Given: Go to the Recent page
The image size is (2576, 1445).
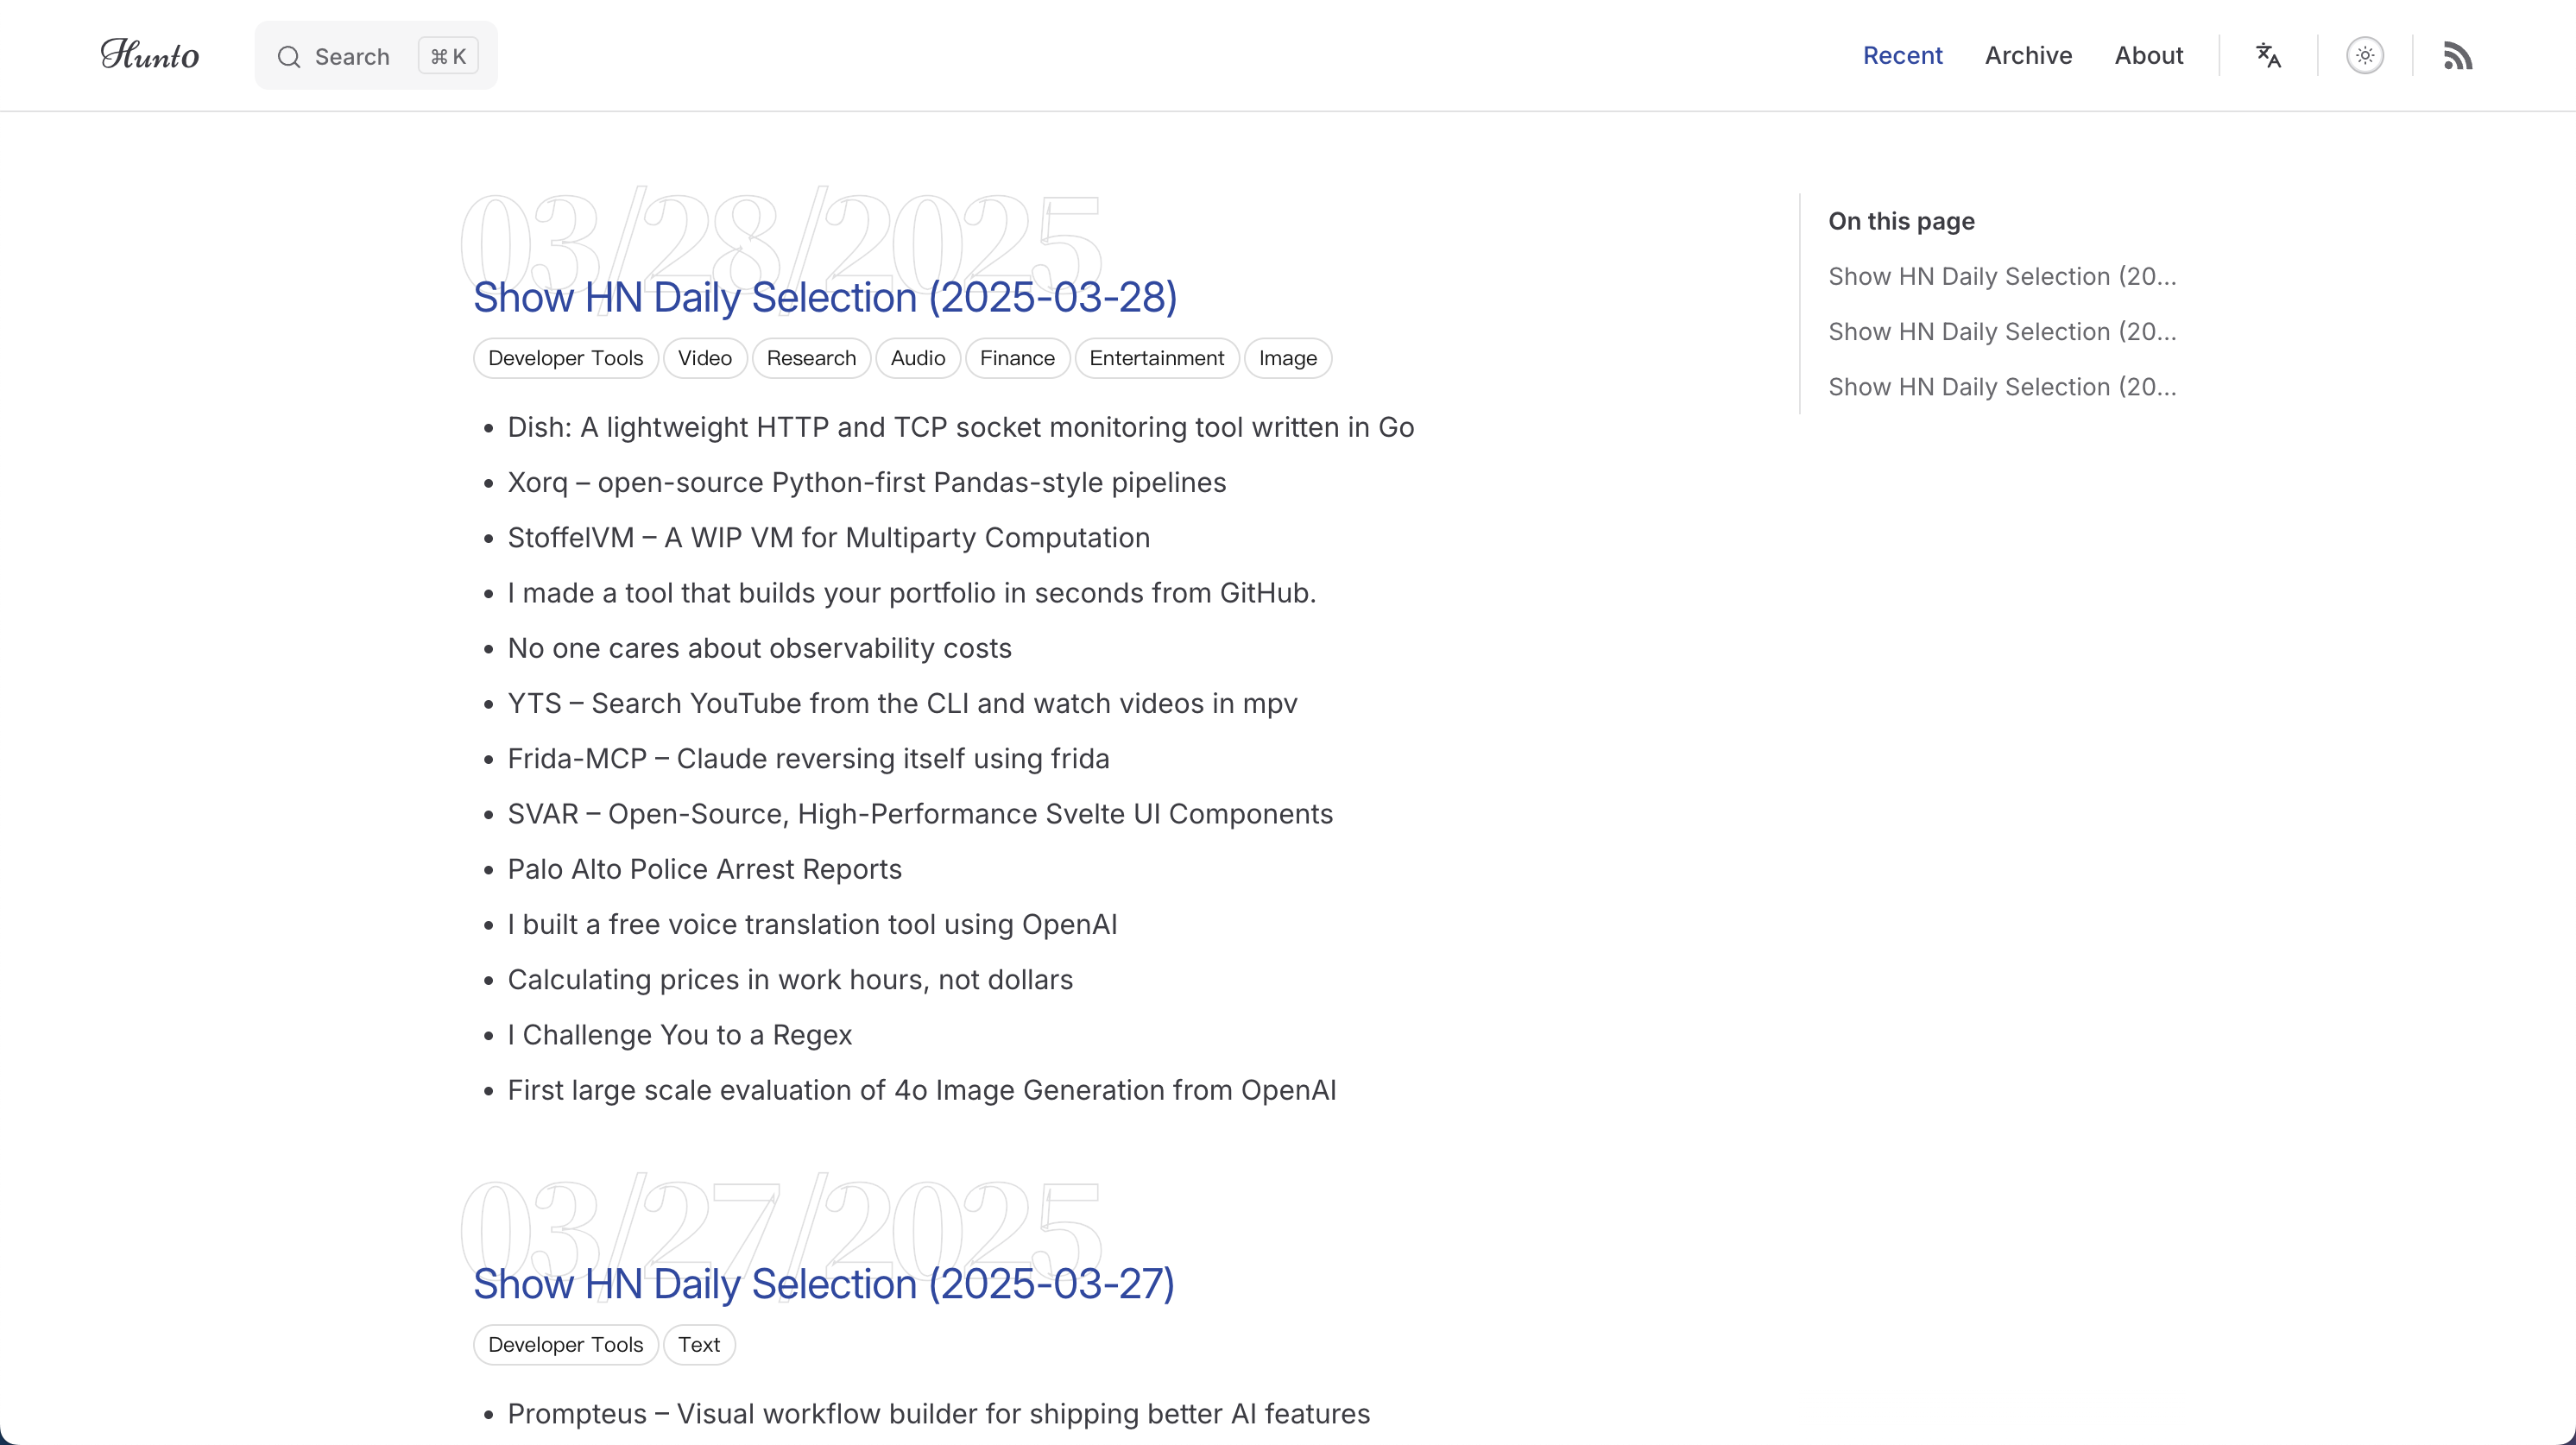Looking at the screenshot, I should pos(1902,55).
